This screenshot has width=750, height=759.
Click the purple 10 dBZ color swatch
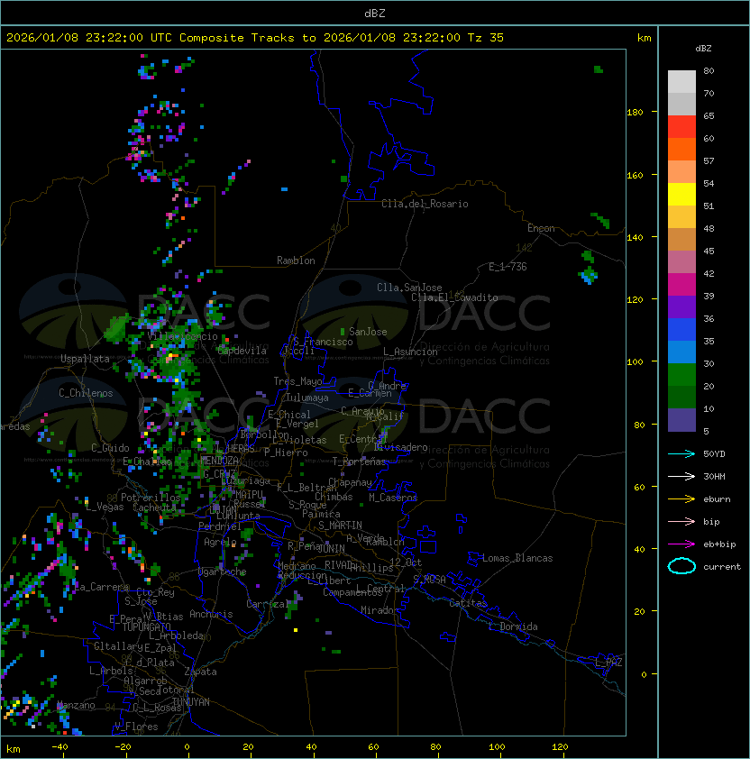681,419
